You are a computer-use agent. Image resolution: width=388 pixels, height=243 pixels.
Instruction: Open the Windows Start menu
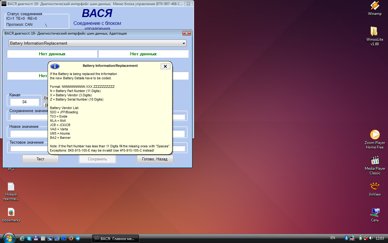pos(8,238)
